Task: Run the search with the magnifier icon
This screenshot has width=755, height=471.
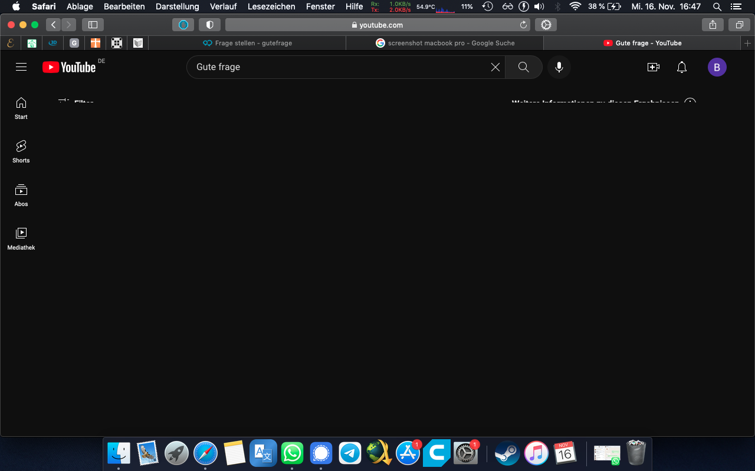Action: point(523,67)
